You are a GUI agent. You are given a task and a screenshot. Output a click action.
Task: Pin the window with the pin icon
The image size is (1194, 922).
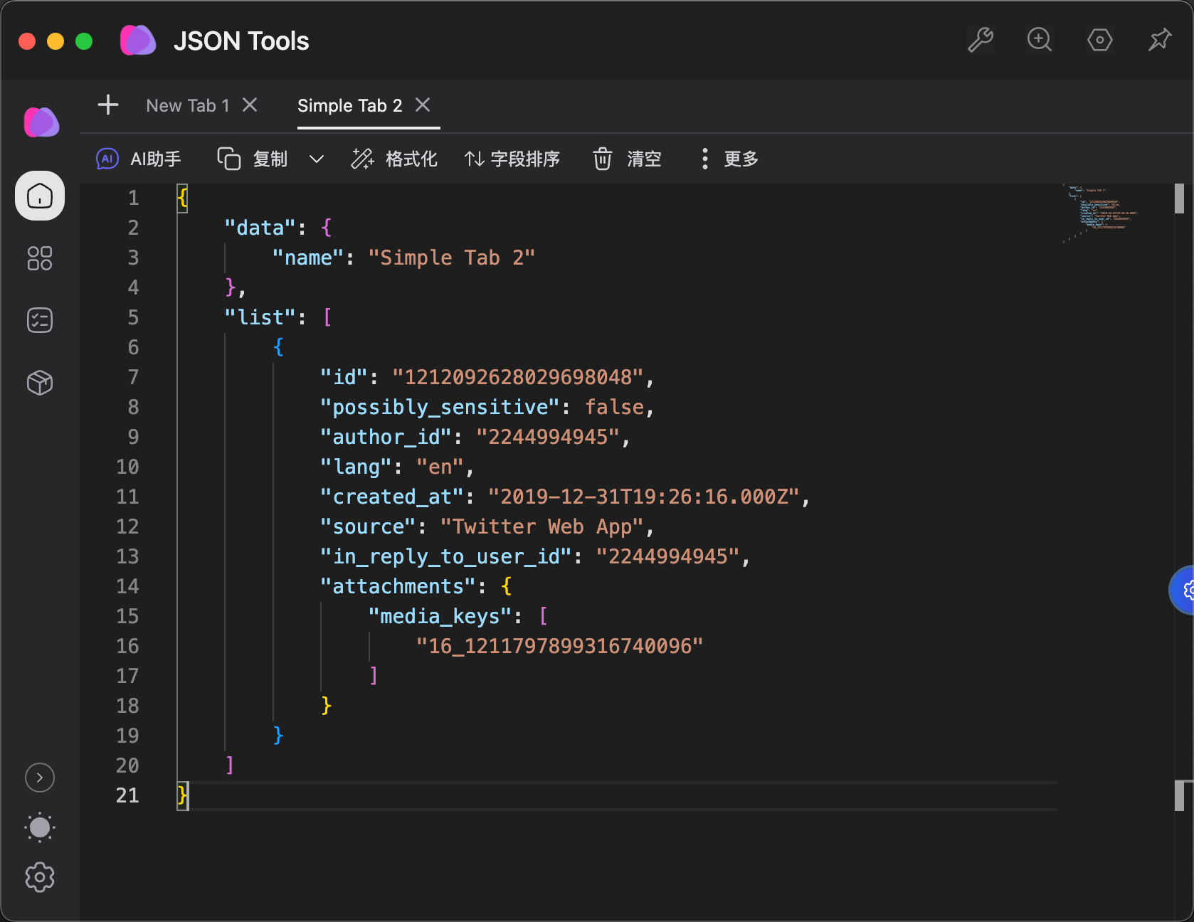1160,40
